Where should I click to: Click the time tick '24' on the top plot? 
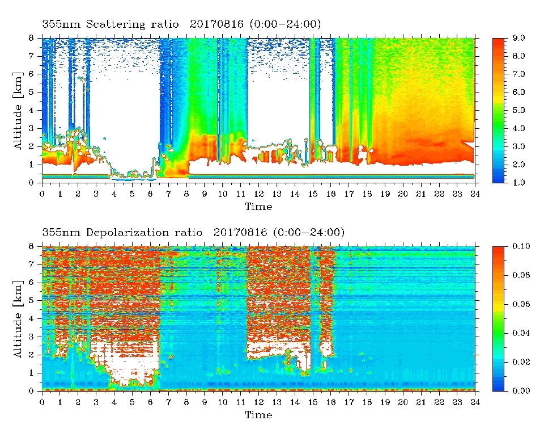475,194
